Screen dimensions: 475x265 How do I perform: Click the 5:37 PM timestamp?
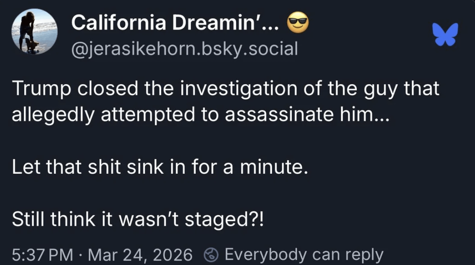[43, 255]
